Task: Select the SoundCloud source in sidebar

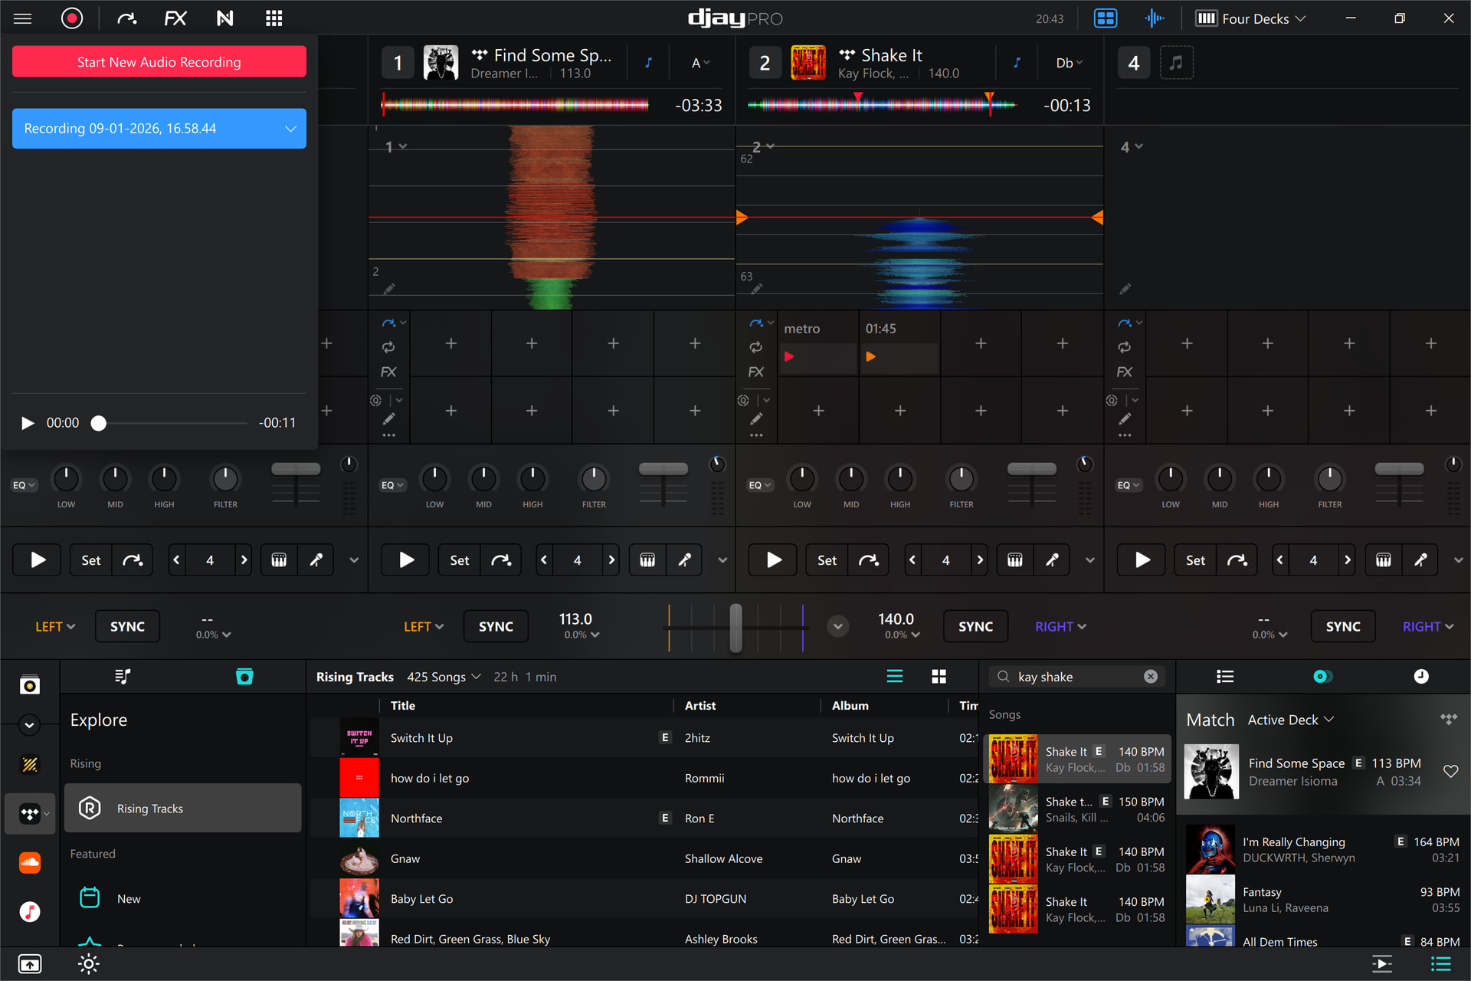Action: coord(30,862)
